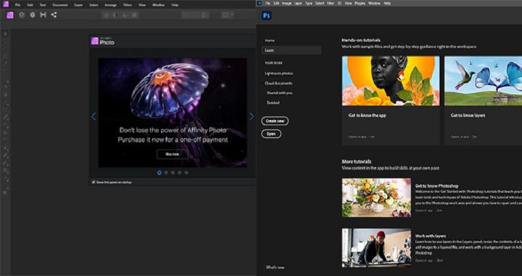Open the 'Get to know layers' tutorial image

tap(483, 81)
